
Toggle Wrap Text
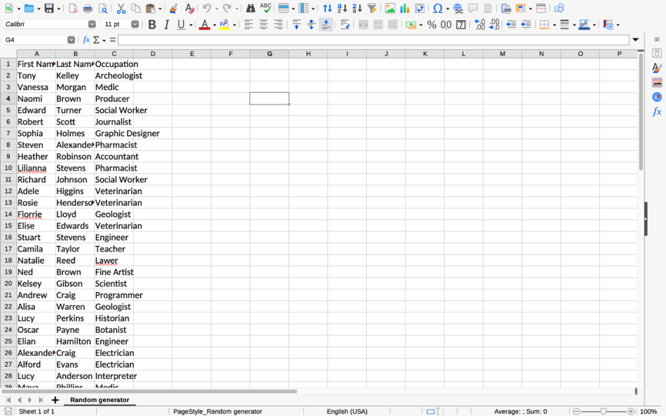coord(345,25)
